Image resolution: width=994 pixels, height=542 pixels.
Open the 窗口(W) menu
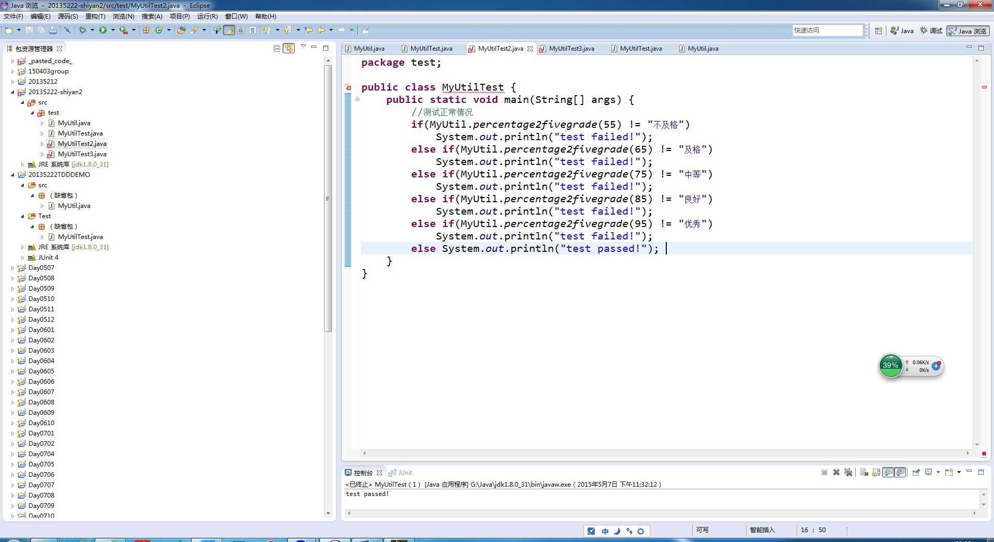(x=236, y=17)
